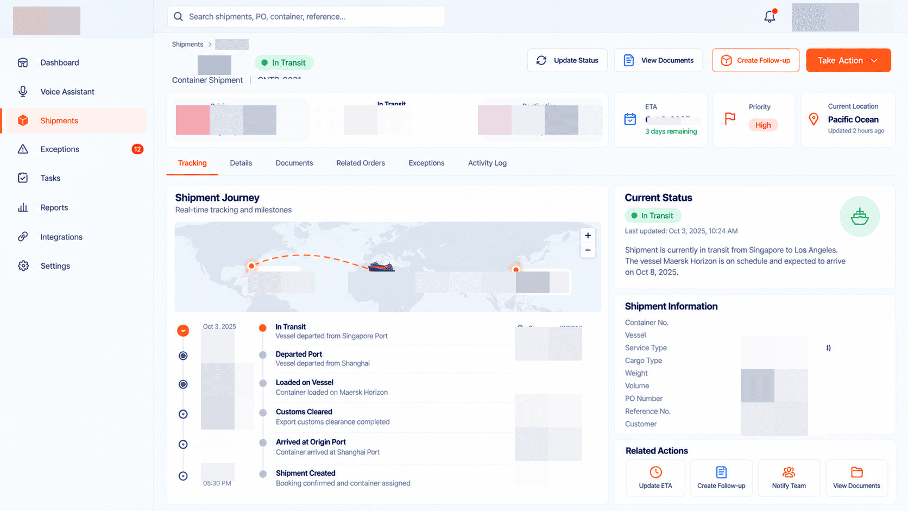908x511 pixels.
Task: Click the Tasks checklist icon in sidebar
Action: coord(23,178)
